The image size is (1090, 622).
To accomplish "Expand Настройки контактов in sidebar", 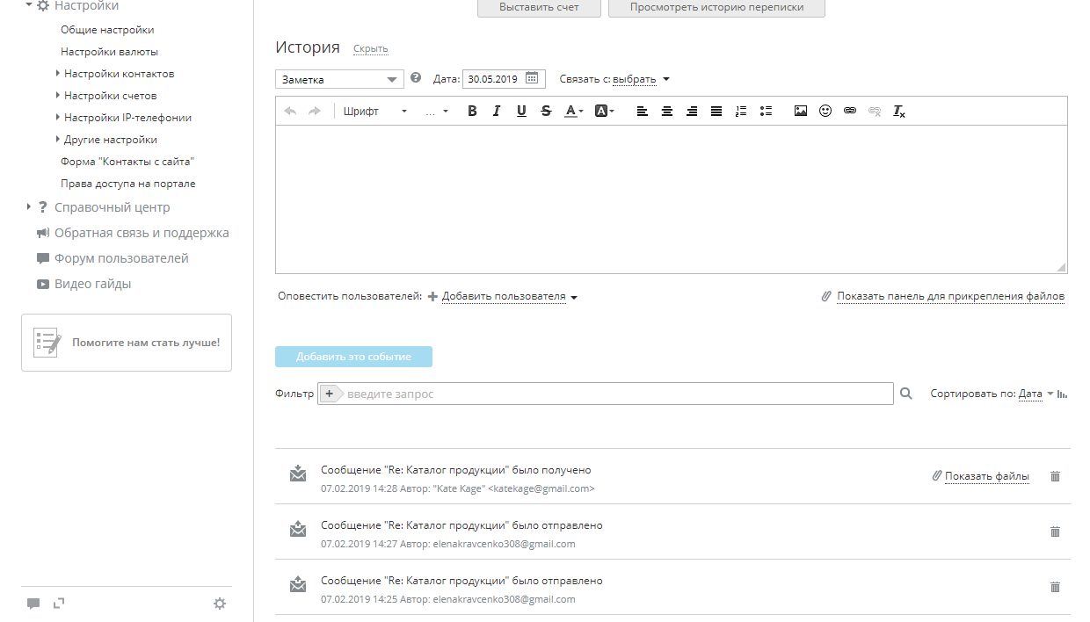I will click(119, 74).
